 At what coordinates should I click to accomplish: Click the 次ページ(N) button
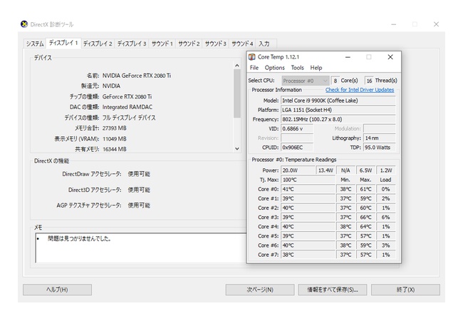click(x=260, y=290)
